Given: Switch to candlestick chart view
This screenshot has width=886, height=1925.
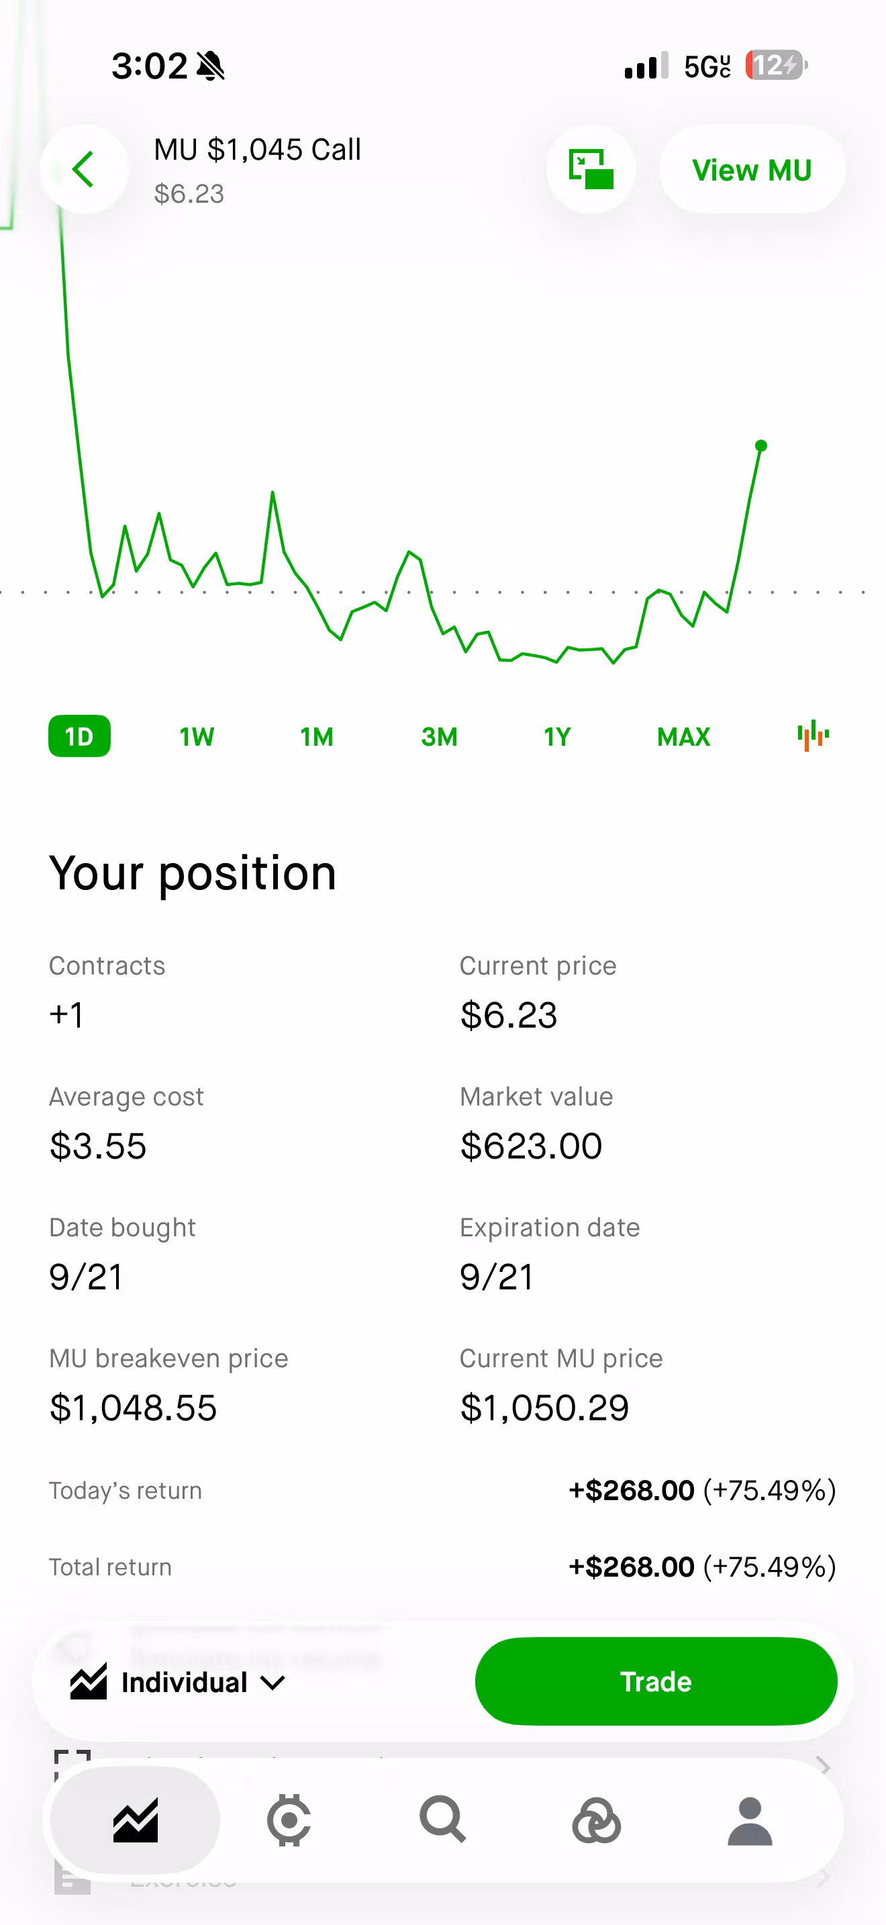Looking at the screenshot, I should [x=813, y=736].
